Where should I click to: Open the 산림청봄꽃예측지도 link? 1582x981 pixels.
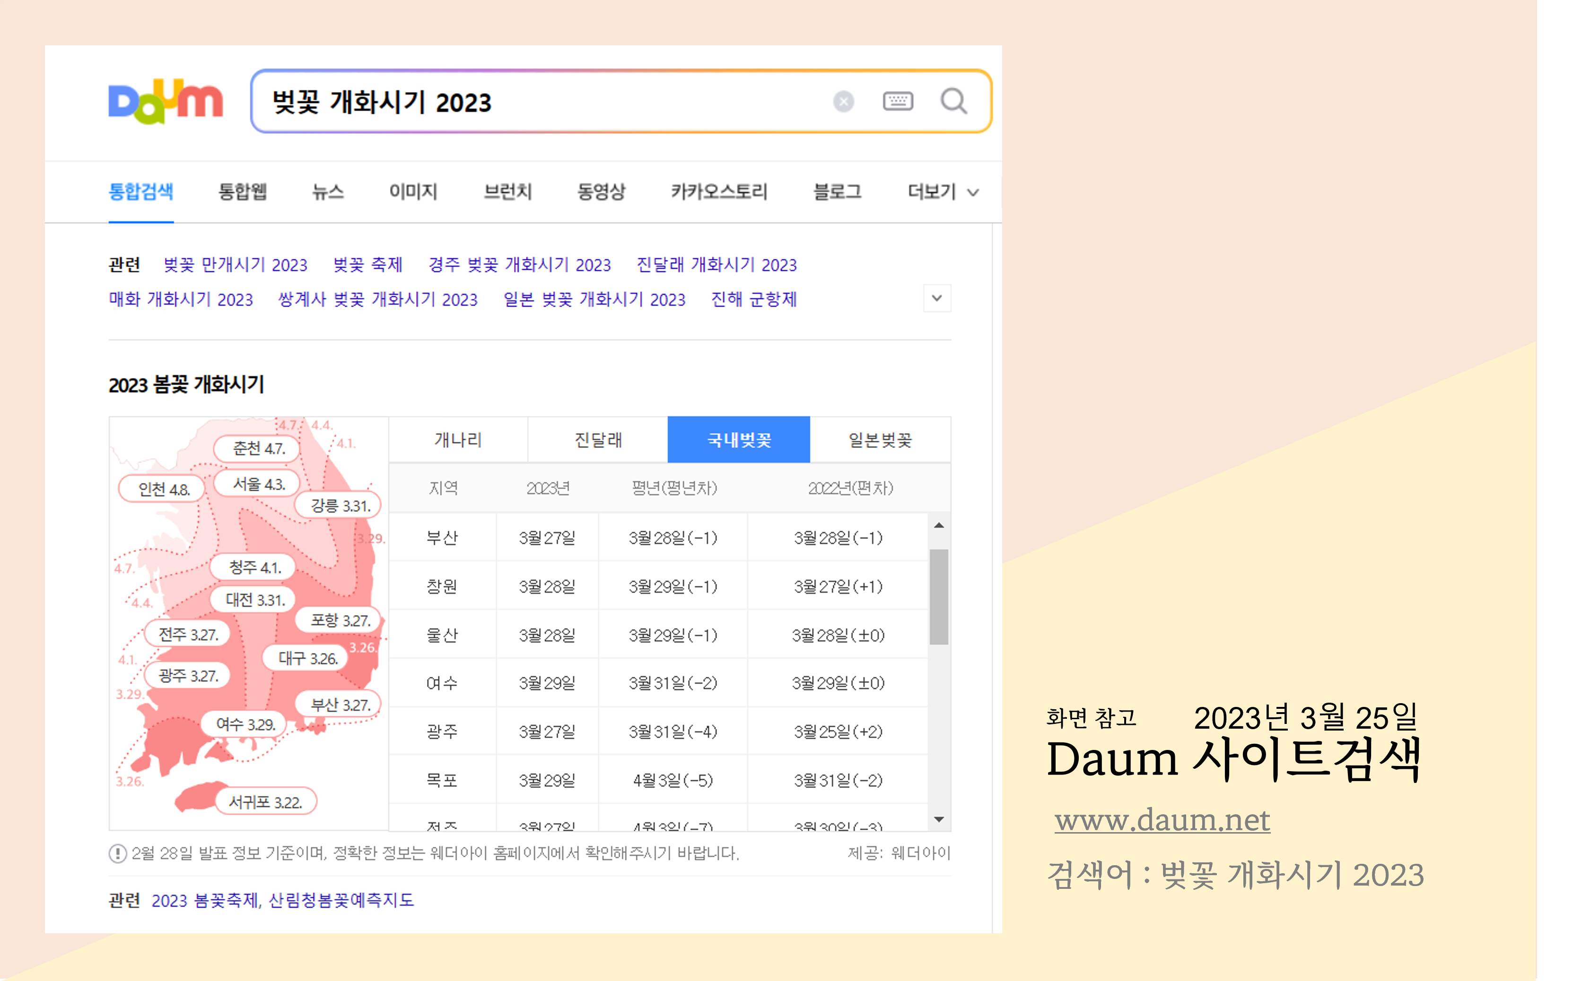341,900
